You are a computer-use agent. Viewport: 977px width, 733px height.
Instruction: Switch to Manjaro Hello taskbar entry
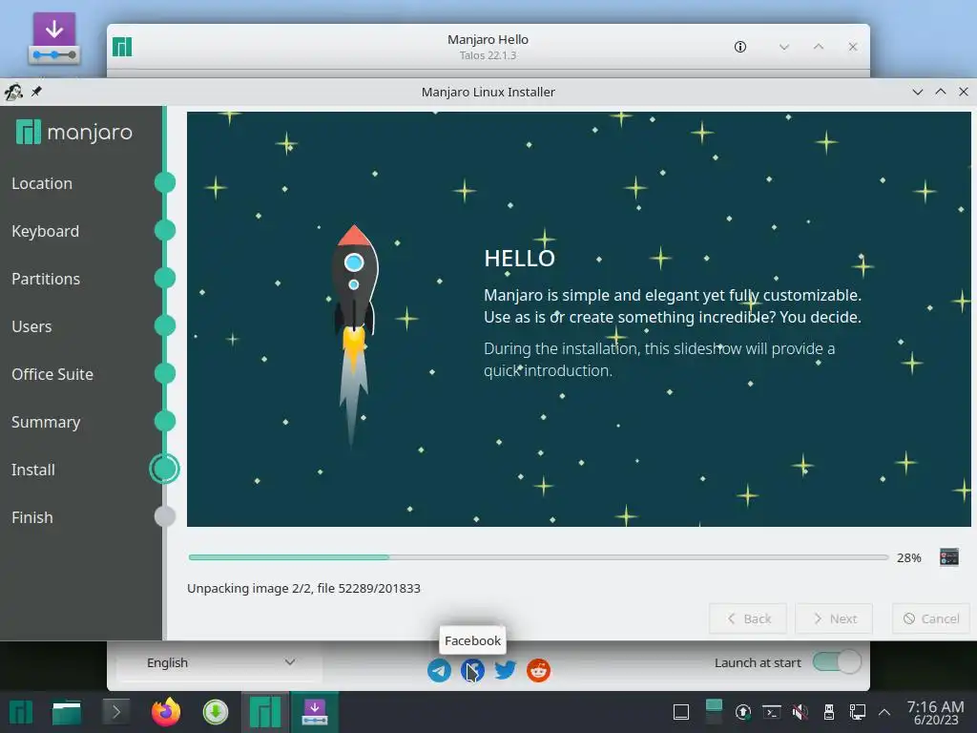coord(265,712)
